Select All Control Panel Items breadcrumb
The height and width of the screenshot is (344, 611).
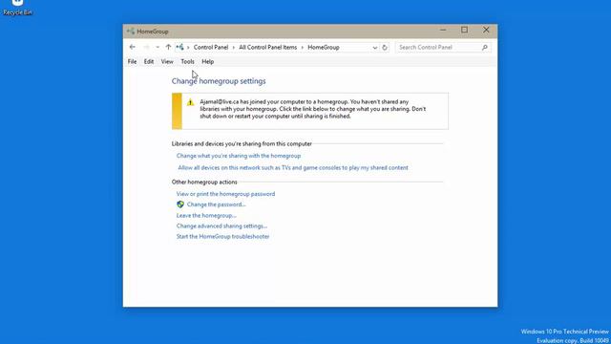tap(267, 47)
